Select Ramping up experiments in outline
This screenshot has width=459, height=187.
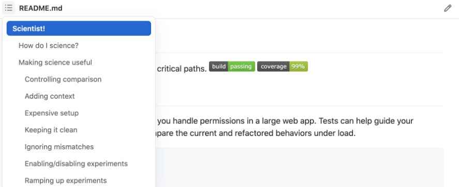point(66,181)
